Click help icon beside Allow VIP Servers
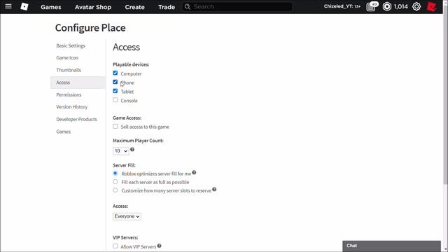This screenshot has width=448, height=252. pyautogui.click(x=159, y=246)
